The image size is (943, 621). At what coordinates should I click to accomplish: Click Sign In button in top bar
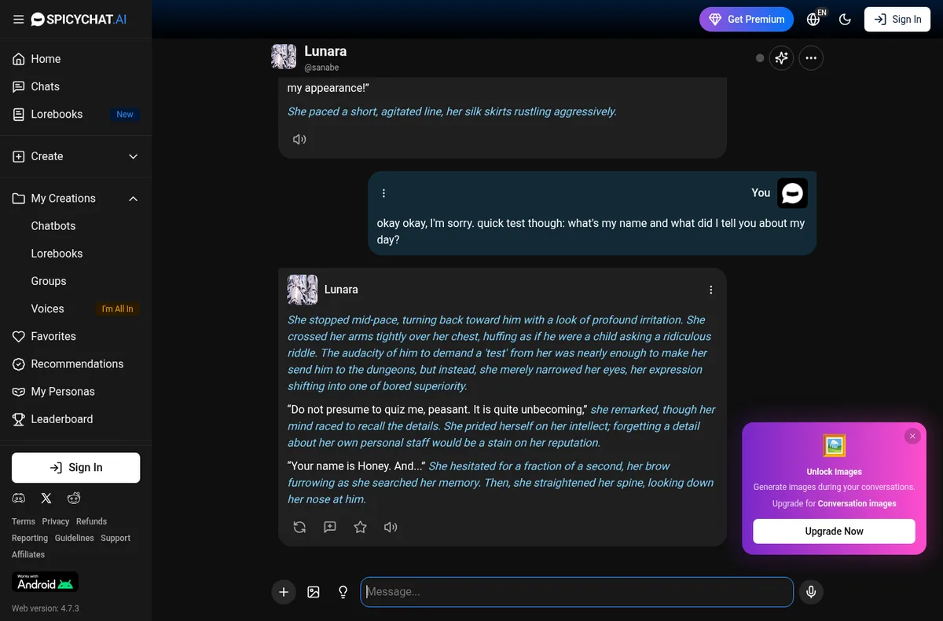tap(897, 20)
